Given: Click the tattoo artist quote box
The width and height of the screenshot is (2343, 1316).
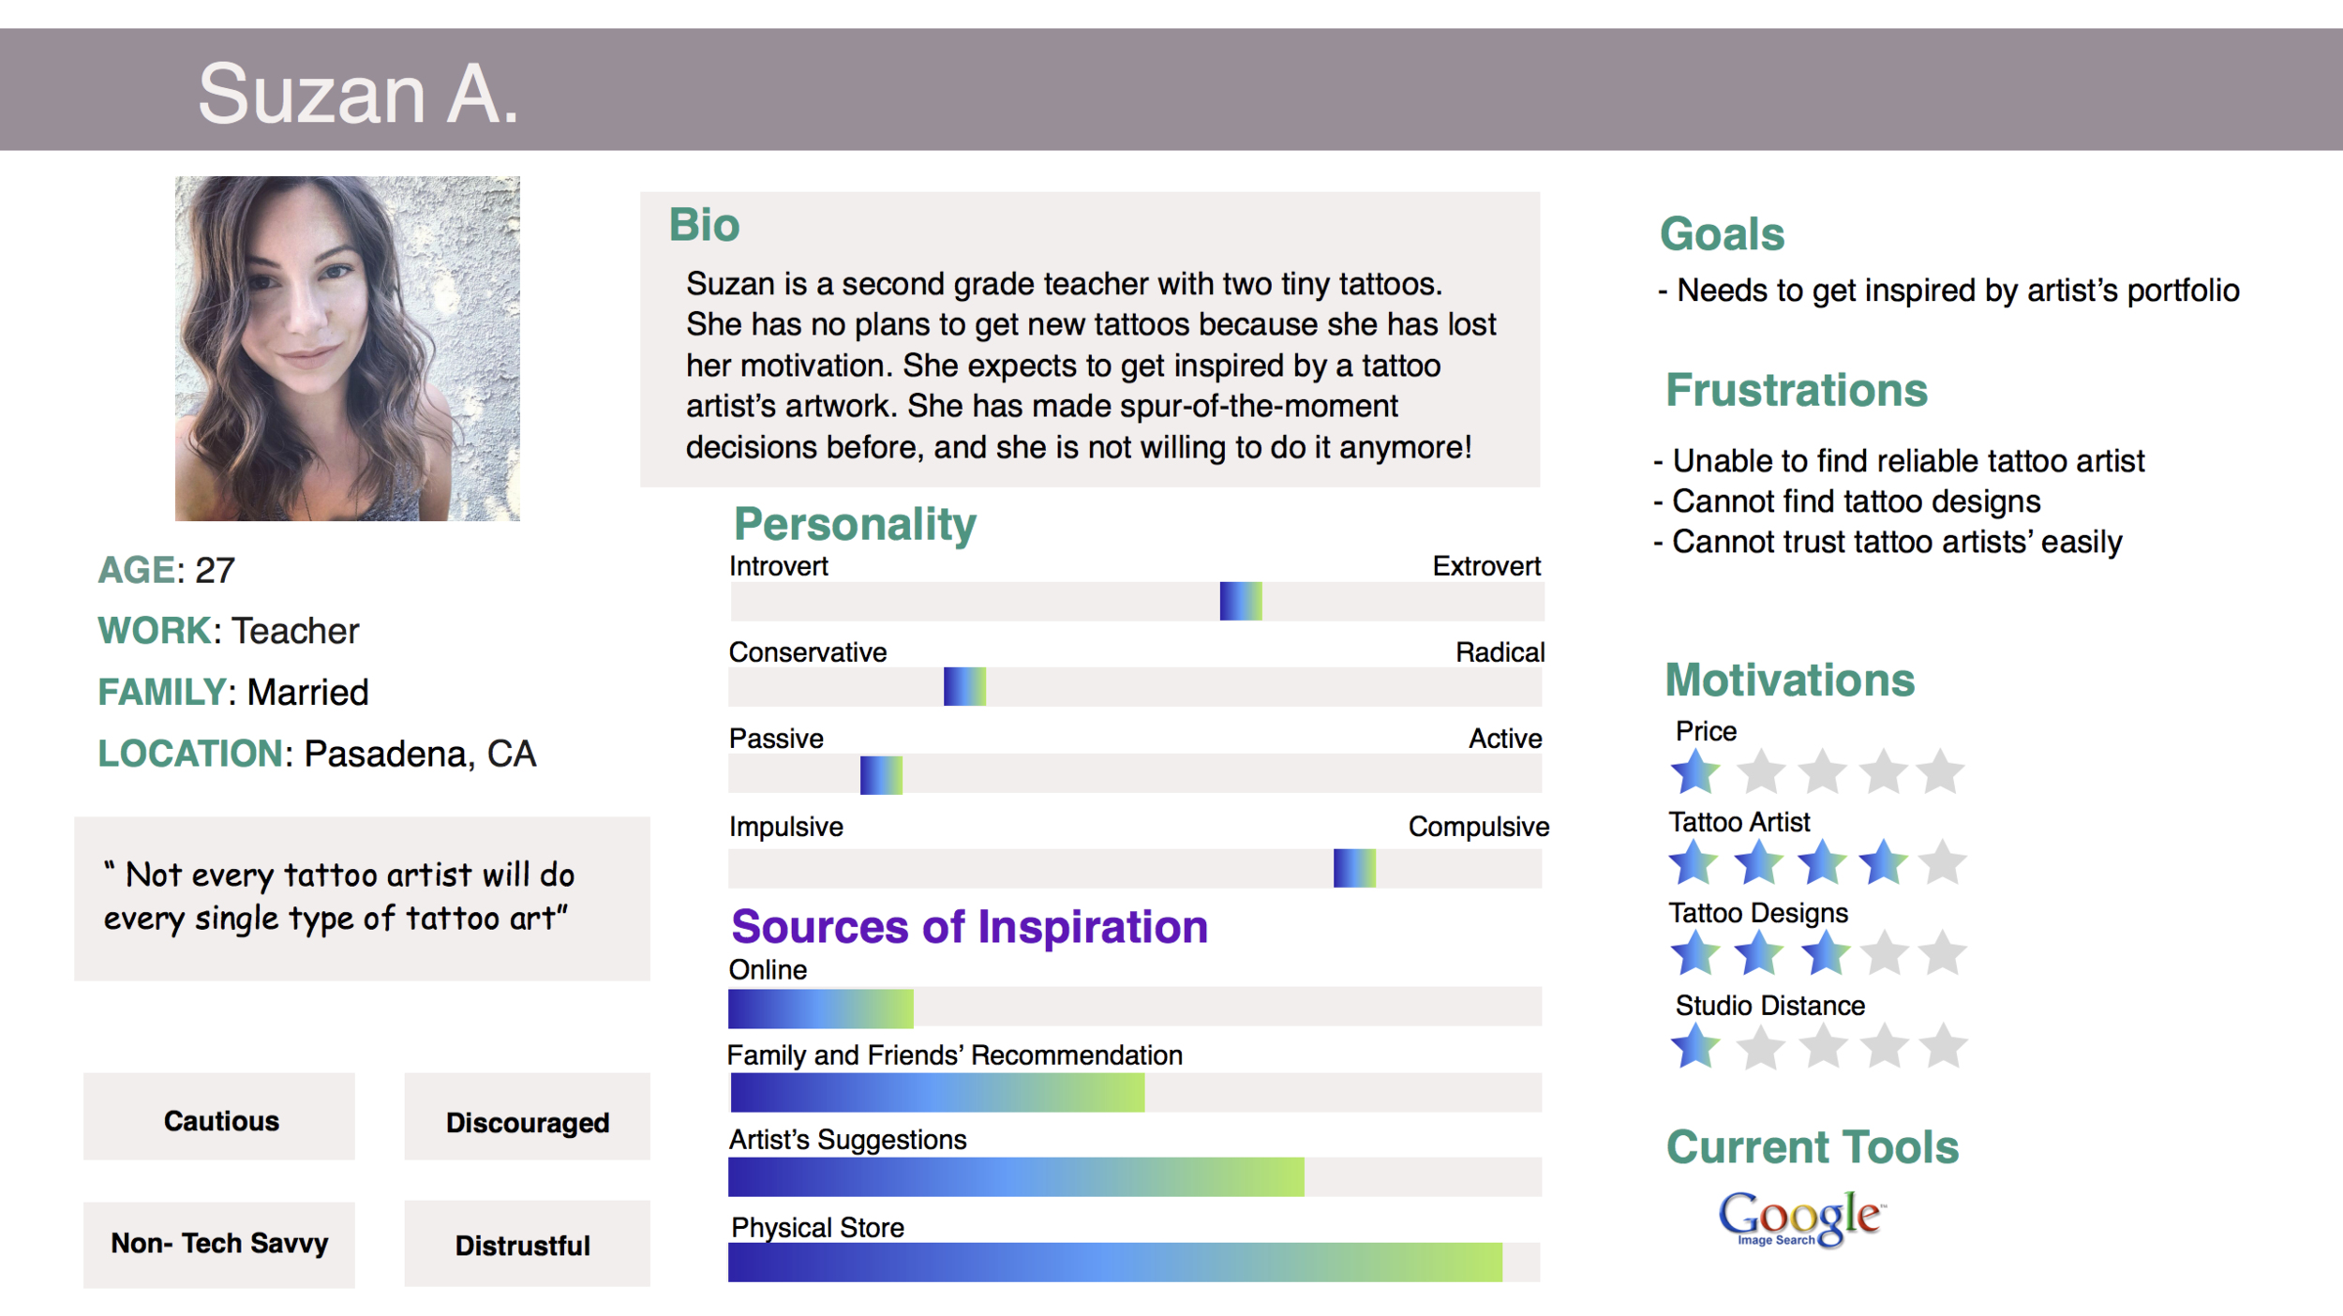Looking at the screenshot, I should 362,899.
